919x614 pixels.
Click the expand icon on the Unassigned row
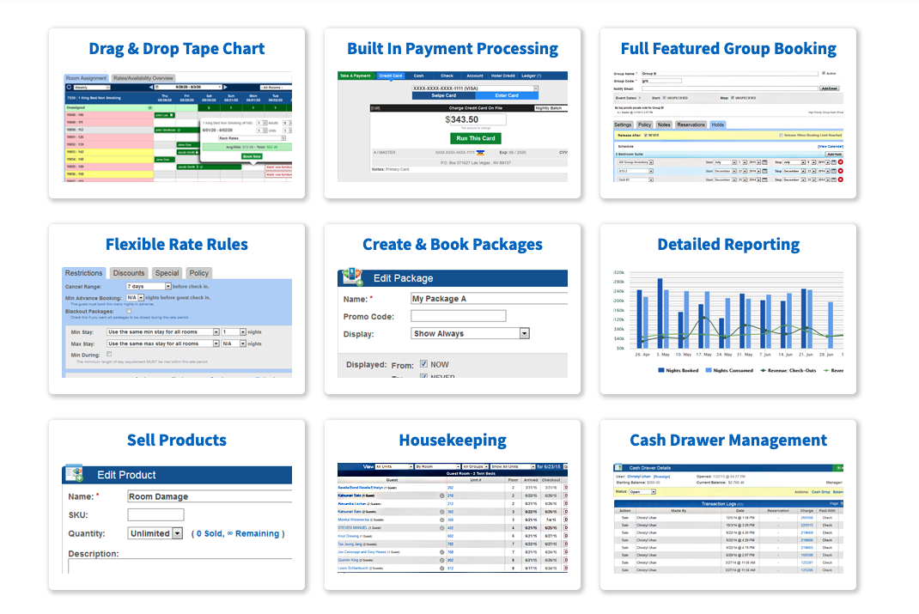pyautogui.click(x=150, y=108)
